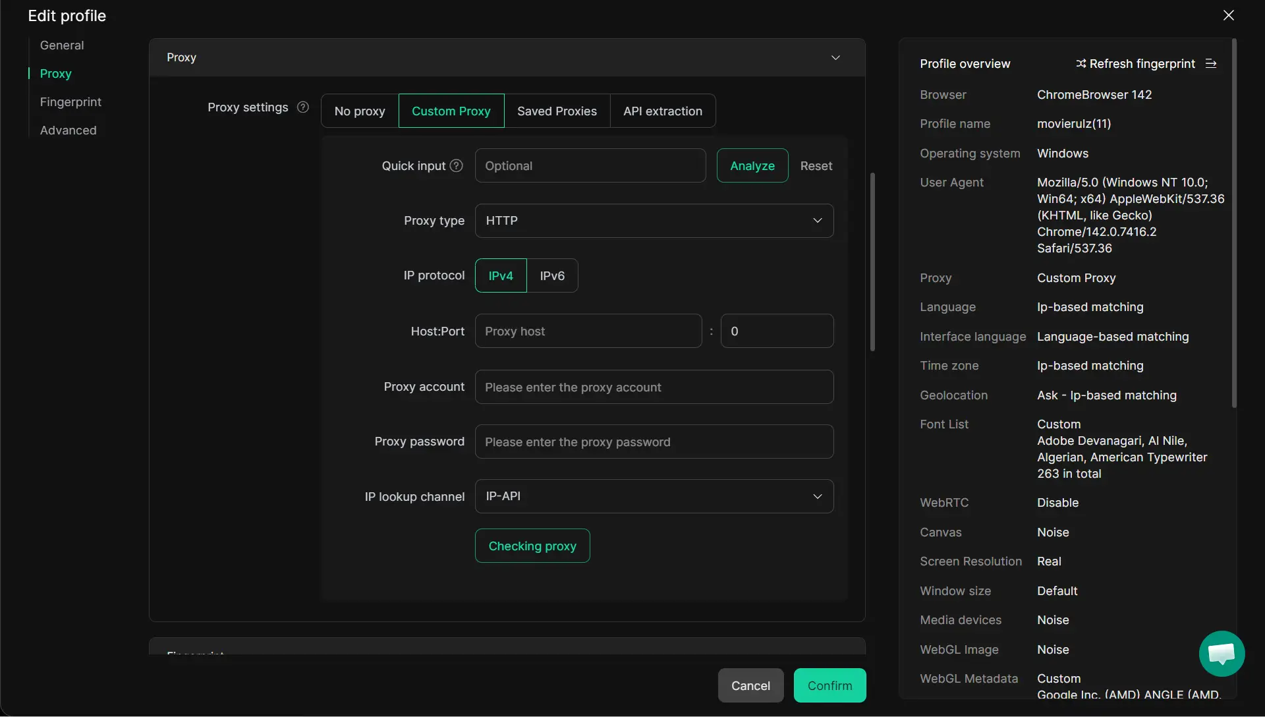1265x717 pixels.
Task: Collapse the Proxy section chevron
Action: 835,57
